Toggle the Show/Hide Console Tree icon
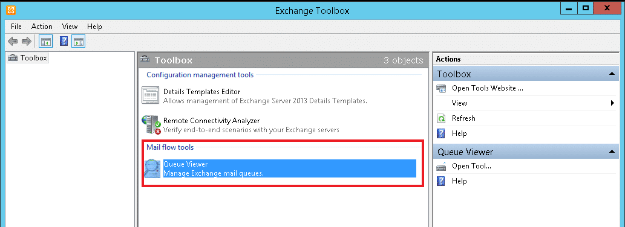Viewport: 625px width, 227px height. [x=45, y=41]
